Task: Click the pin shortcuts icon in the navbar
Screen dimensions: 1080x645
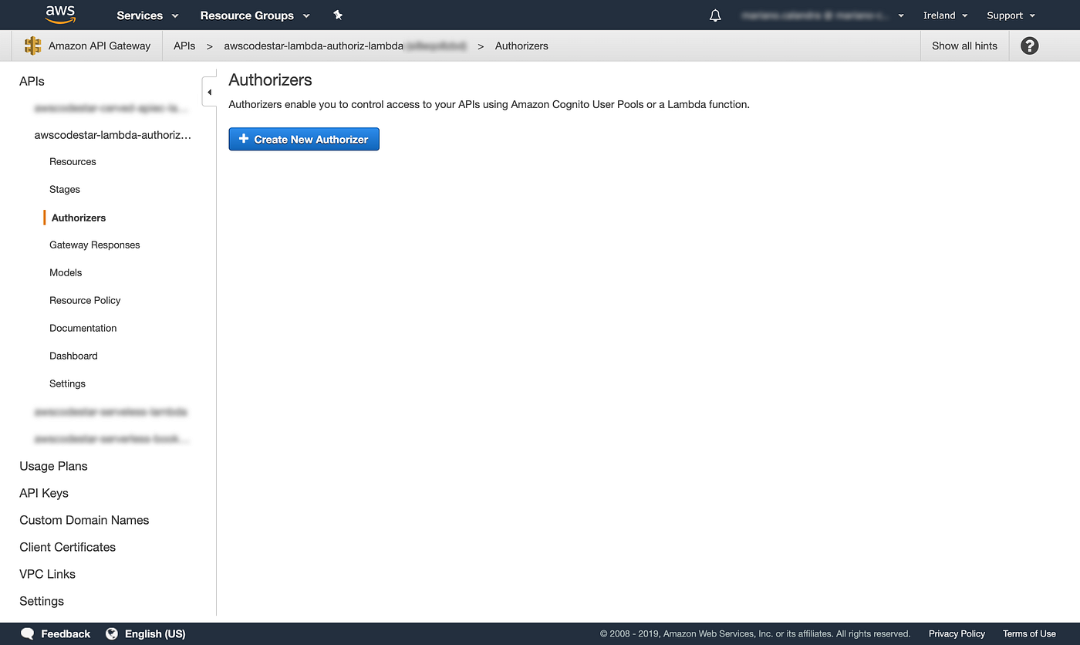Action: point(338,15)
